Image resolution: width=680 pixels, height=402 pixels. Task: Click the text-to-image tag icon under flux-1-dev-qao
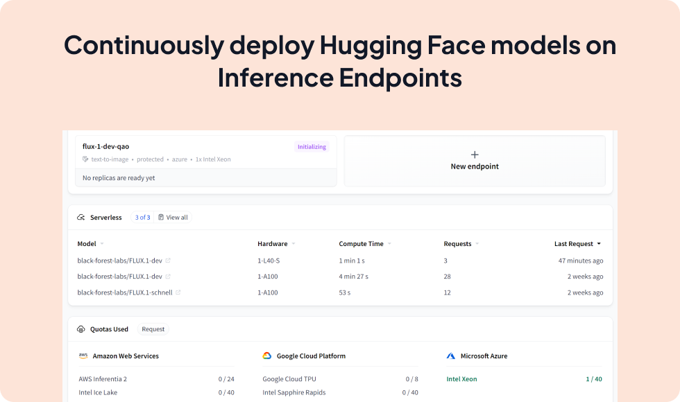point(84,159)
